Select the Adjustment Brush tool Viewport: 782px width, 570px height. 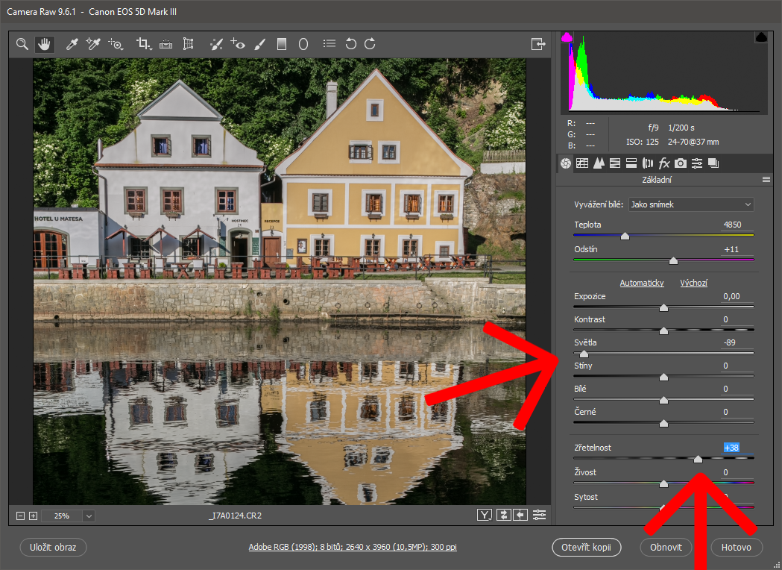(x=259, y=44)
